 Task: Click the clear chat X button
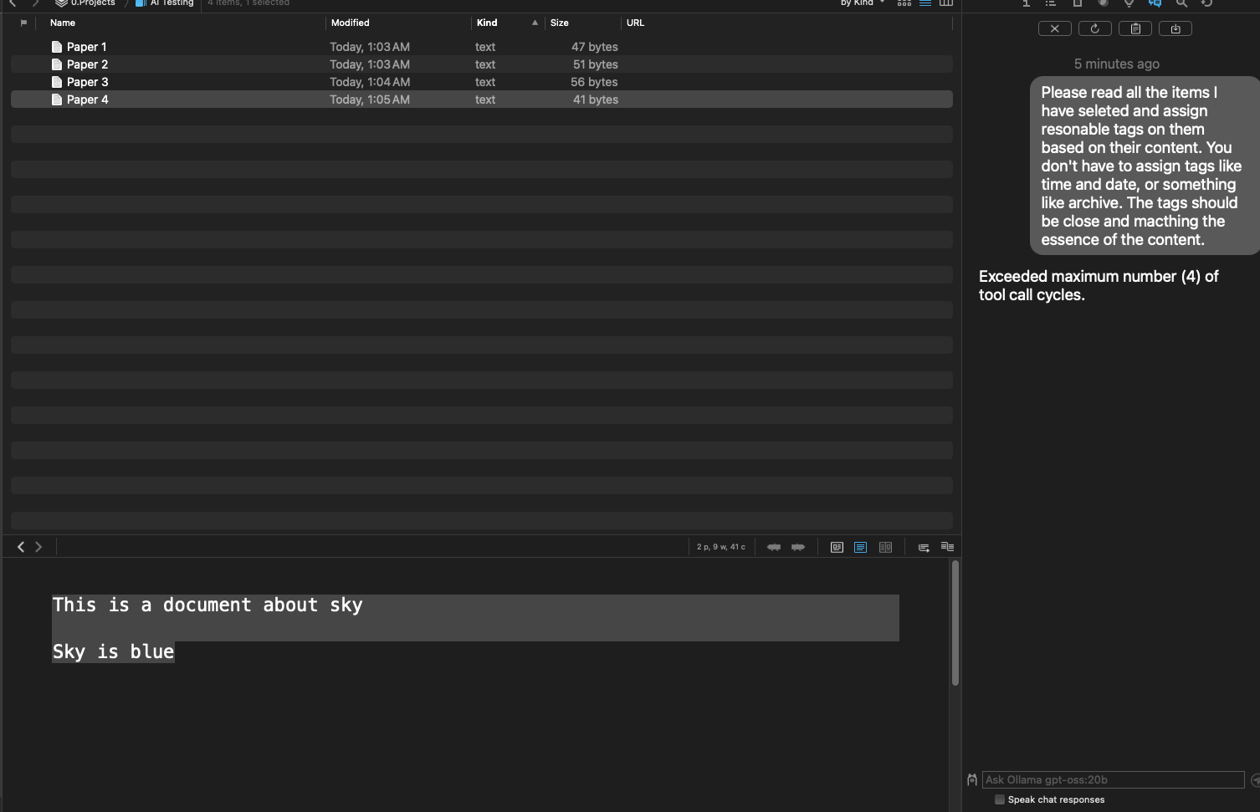(1054, 28)
